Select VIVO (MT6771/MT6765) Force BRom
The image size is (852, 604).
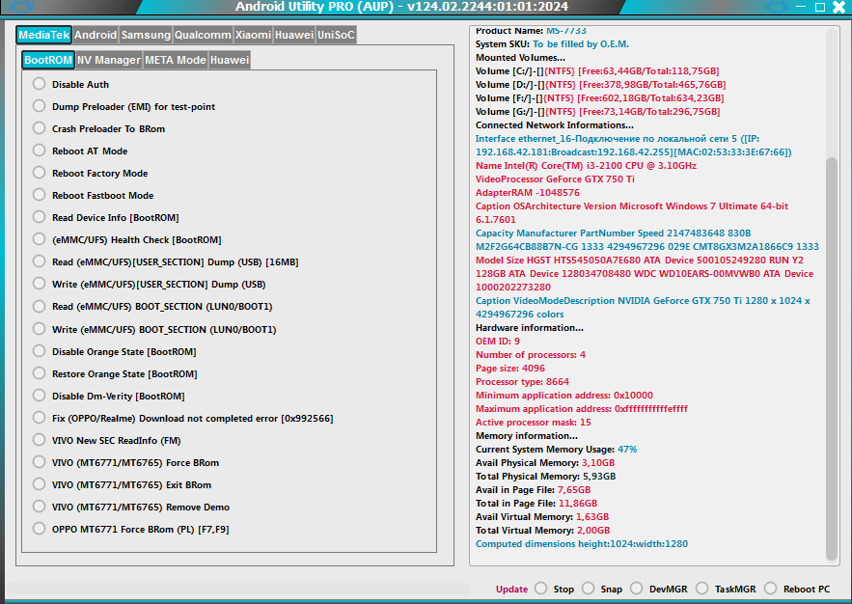click(x=40, y=463)
